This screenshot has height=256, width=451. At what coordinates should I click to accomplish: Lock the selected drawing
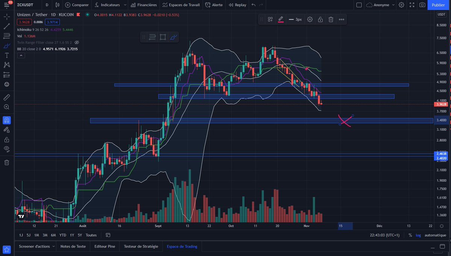[x=320, y=19]
